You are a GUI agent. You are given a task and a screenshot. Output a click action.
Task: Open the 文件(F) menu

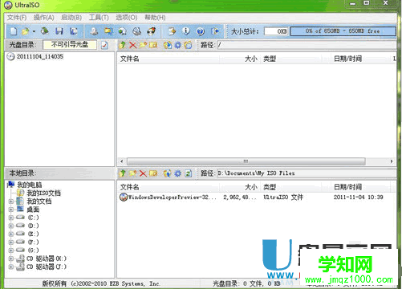coord(17,18)
